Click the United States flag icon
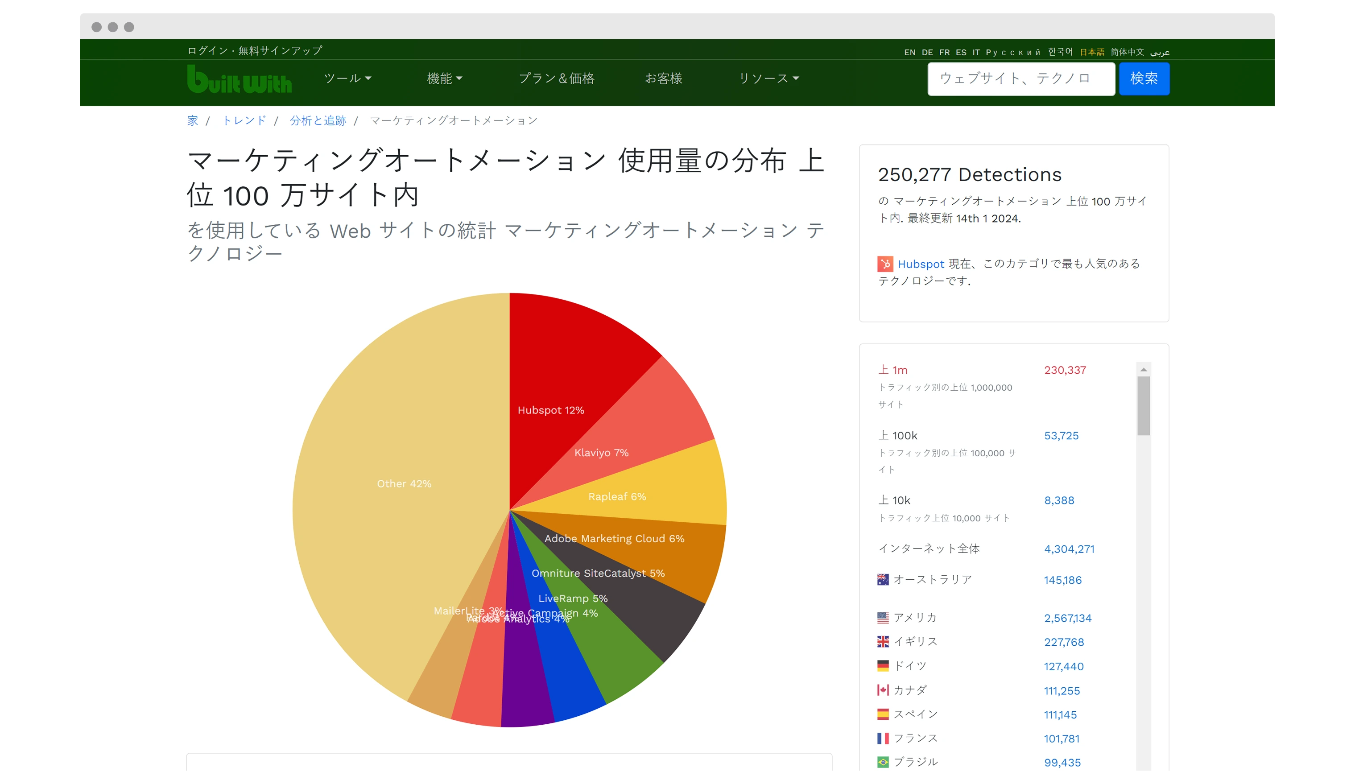 point(883,618)
